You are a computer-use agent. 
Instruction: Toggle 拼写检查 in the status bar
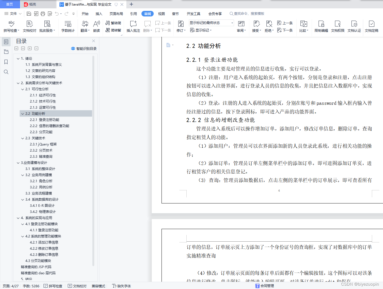pos(53,286)
